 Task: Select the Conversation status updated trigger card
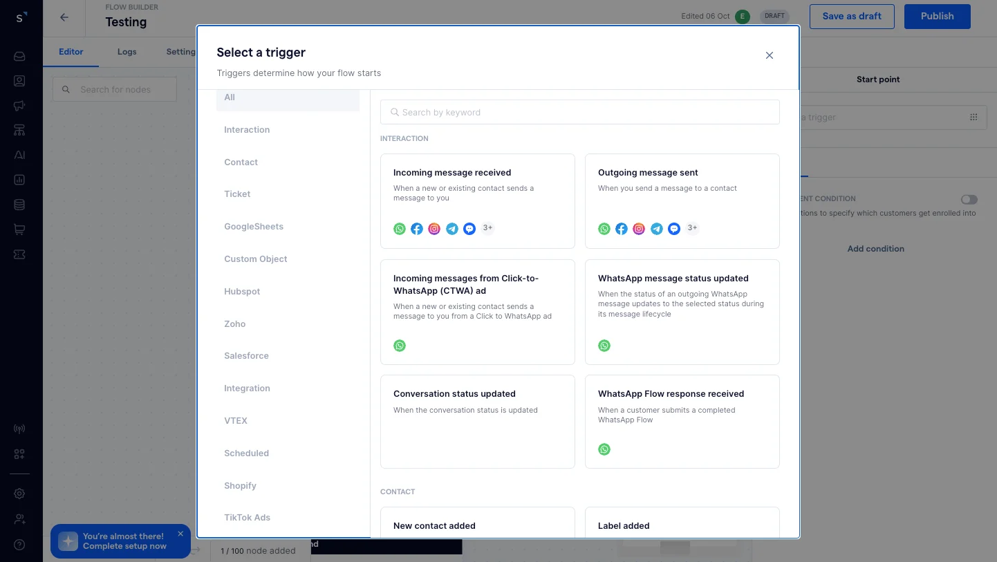[477, 421]
